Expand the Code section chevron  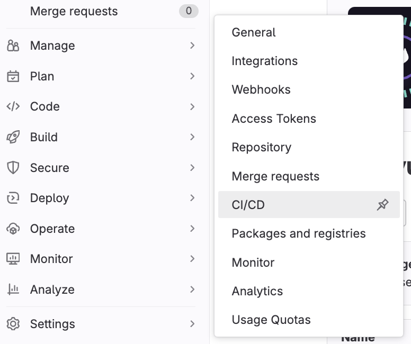192,106
